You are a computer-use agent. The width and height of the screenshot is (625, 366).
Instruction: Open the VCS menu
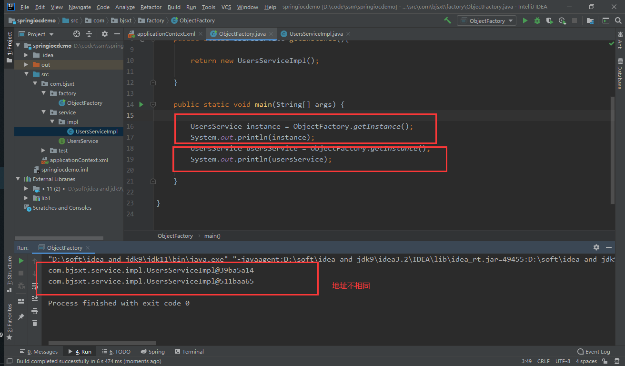tap(226, 7)
